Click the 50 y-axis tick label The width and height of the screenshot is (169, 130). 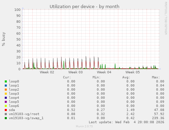coord(18,39)
